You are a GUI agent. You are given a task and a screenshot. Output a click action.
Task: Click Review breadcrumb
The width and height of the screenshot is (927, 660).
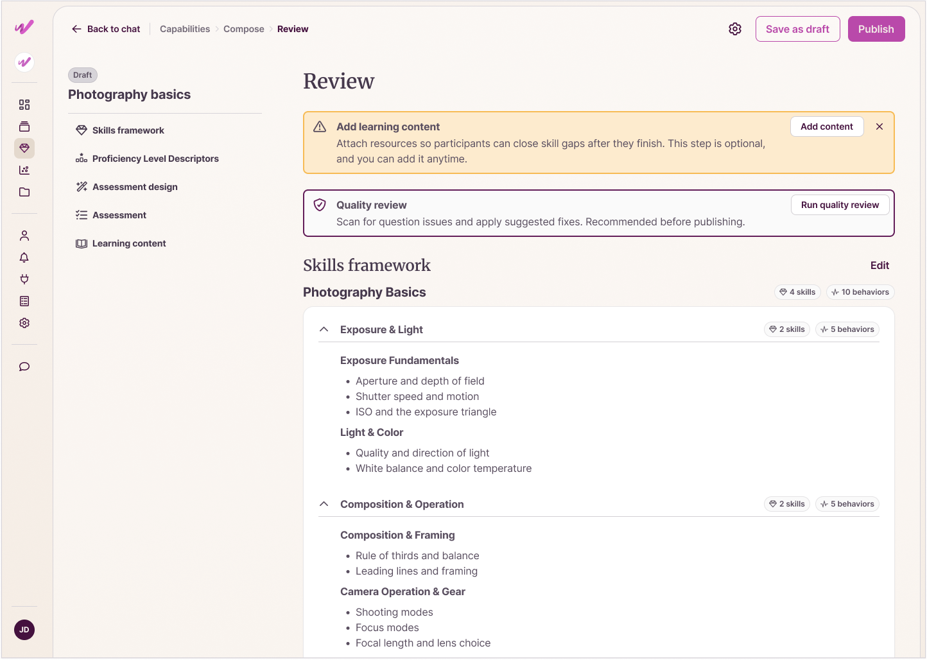pos(293,29)
